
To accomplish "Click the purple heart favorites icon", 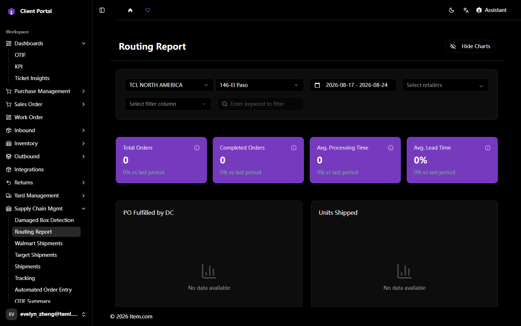I will click(x=148, y=10).
